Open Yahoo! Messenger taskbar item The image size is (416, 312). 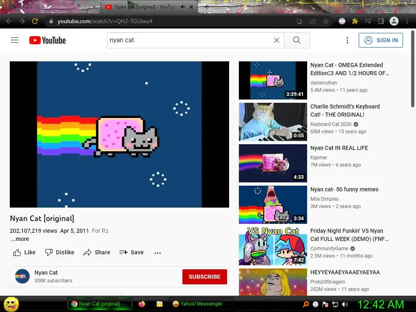(x=201, y=304)
